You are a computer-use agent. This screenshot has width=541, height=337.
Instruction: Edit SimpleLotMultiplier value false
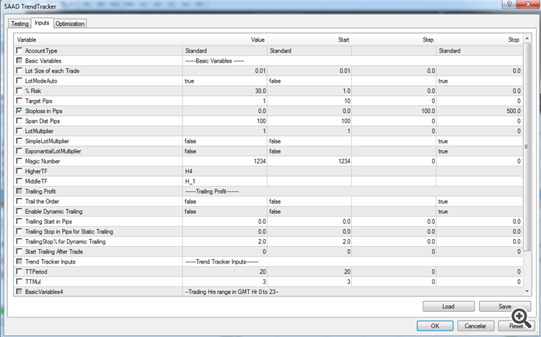coord(225,141)
